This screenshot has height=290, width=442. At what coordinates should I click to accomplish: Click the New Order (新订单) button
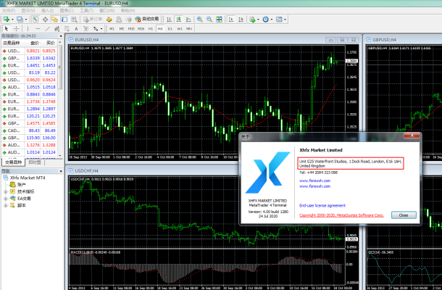pos(93,19)
